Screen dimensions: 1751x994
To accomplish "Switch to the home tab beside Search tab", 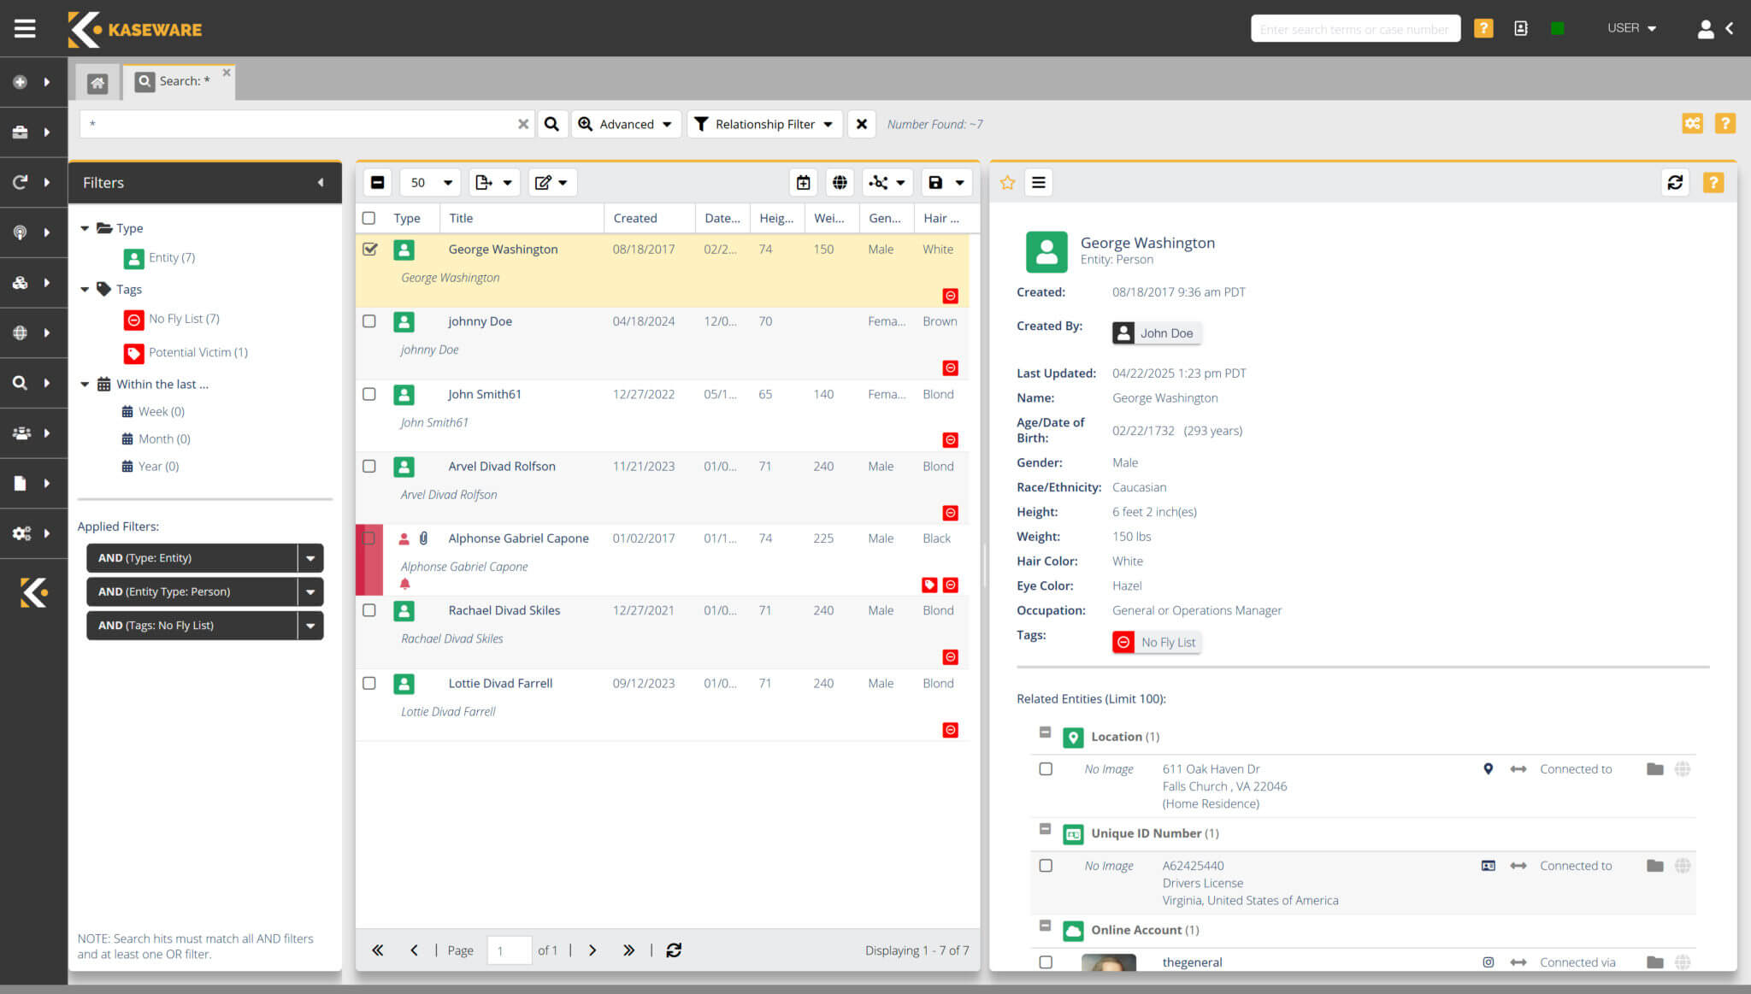I will (x=97, y=81).
